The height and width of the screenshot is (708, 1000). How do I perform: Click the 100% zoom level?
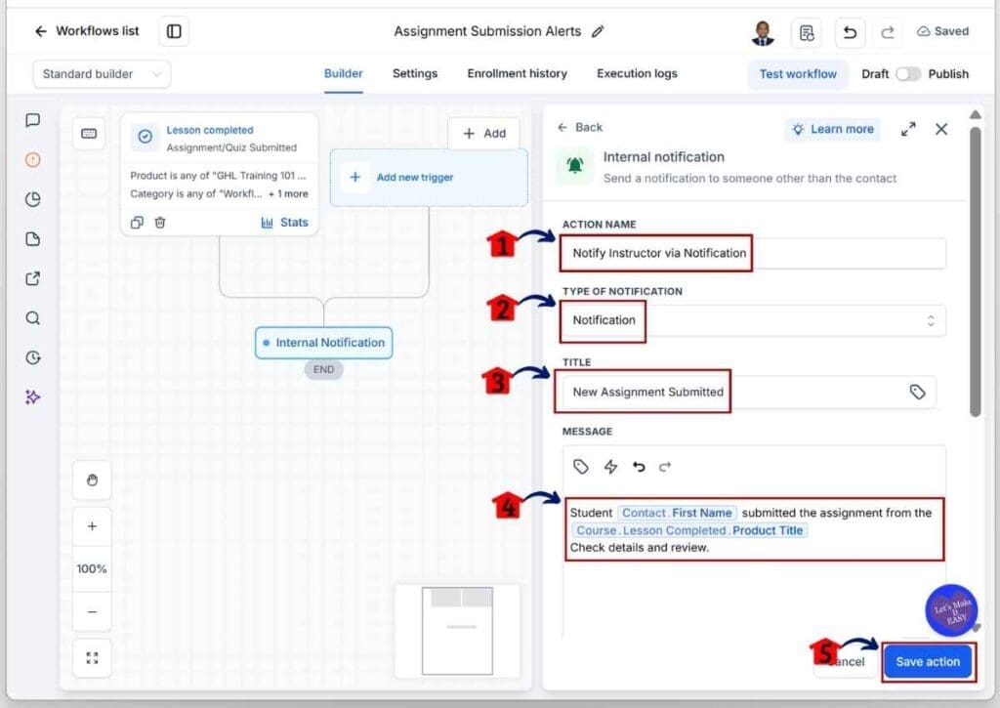pyautogui.click(x=92, y=569)
